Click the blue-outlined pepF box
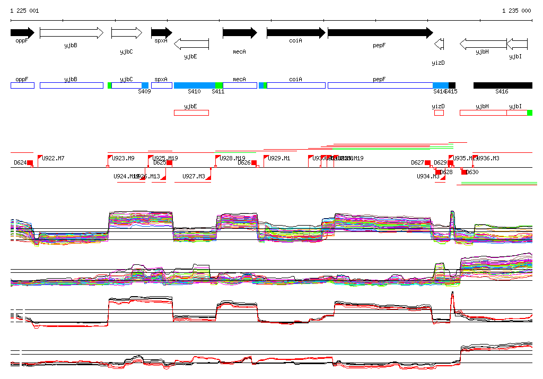Image resolution: width=543 pixels, height=379 pixels. 380,85
